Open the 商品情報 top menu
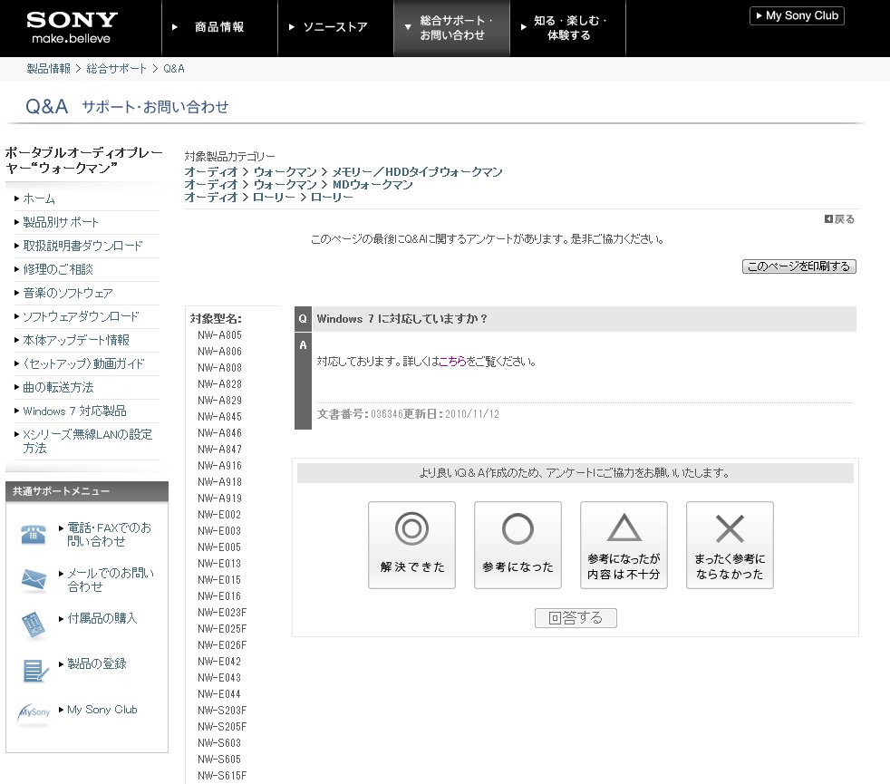The width and height of the screenshot is (890, 784). click(219, 27)
